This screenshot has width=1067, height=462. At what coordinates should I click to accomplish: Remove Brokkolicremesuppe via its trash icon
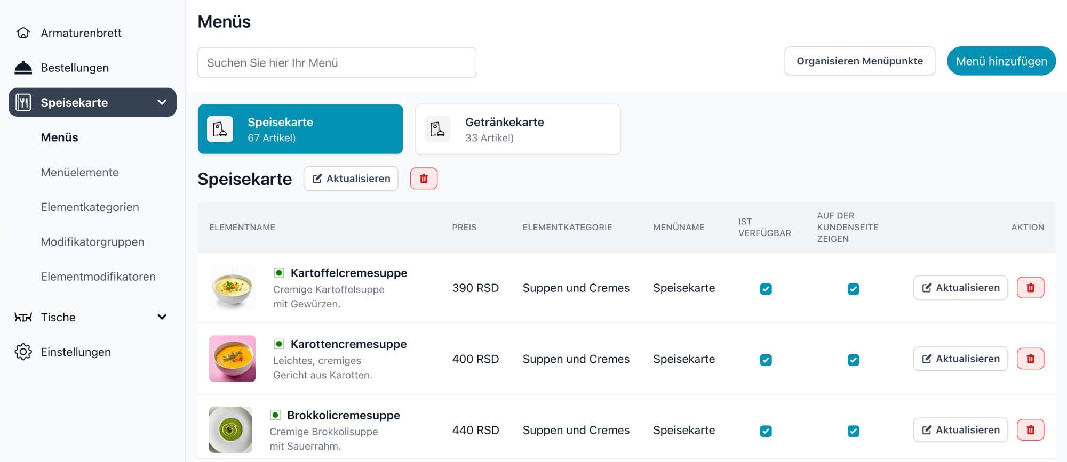1030,430
